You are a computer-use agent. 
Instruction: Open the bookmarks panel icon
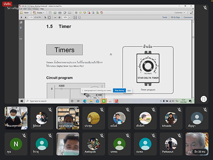[21, 28]
